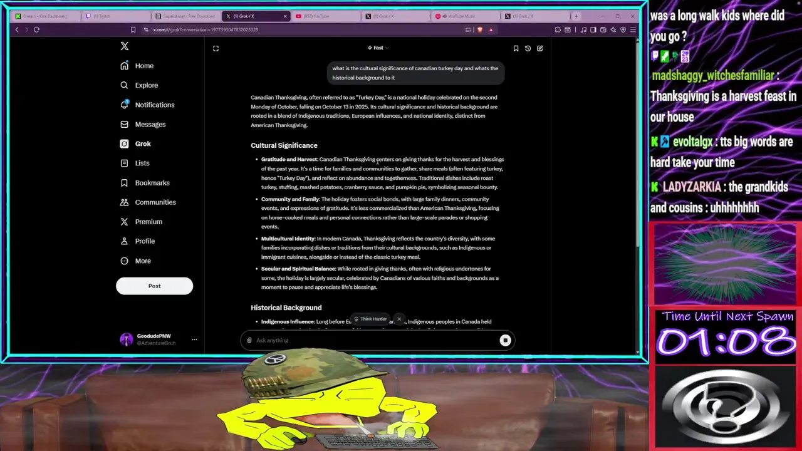Click the X logo in the sidebar

(x=125, y=46)
